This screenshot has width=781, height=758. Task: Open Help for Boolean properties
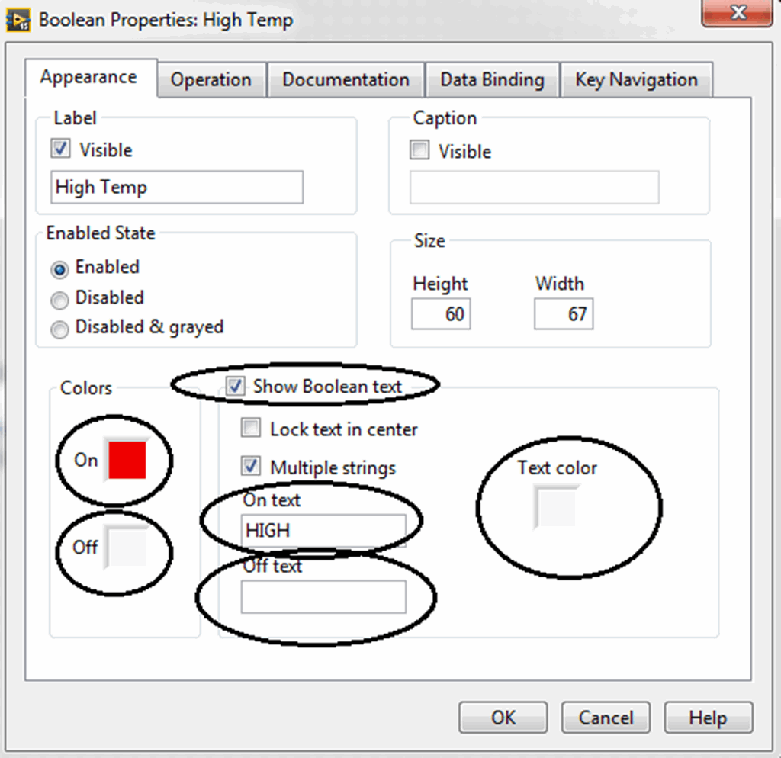click(x=708, y=718)
